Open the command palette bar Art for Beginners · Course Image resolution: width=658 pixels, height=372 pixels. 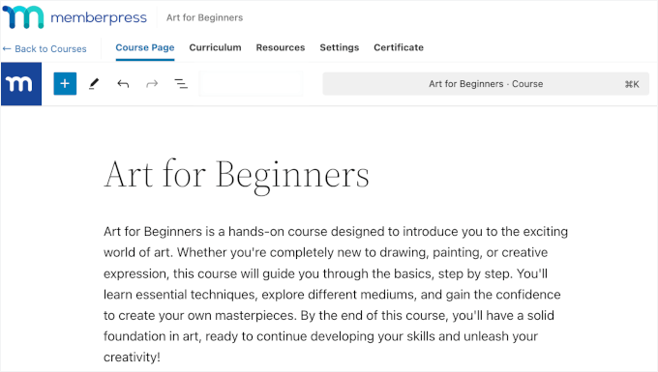tap(486, 84)
